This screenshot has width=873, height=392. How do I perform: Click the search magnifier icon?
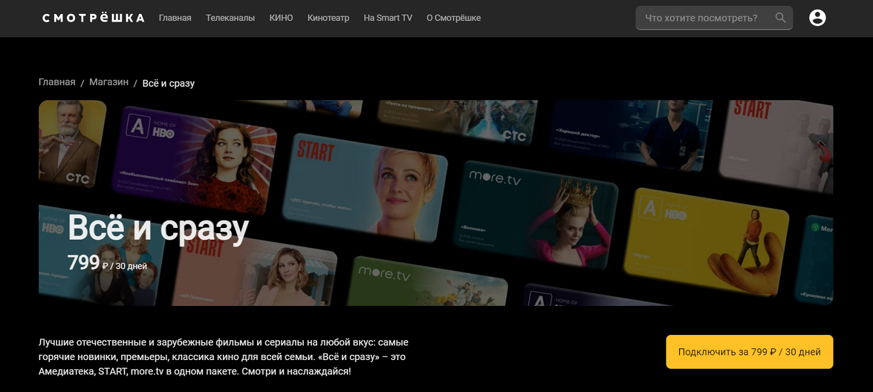point(780,18)
